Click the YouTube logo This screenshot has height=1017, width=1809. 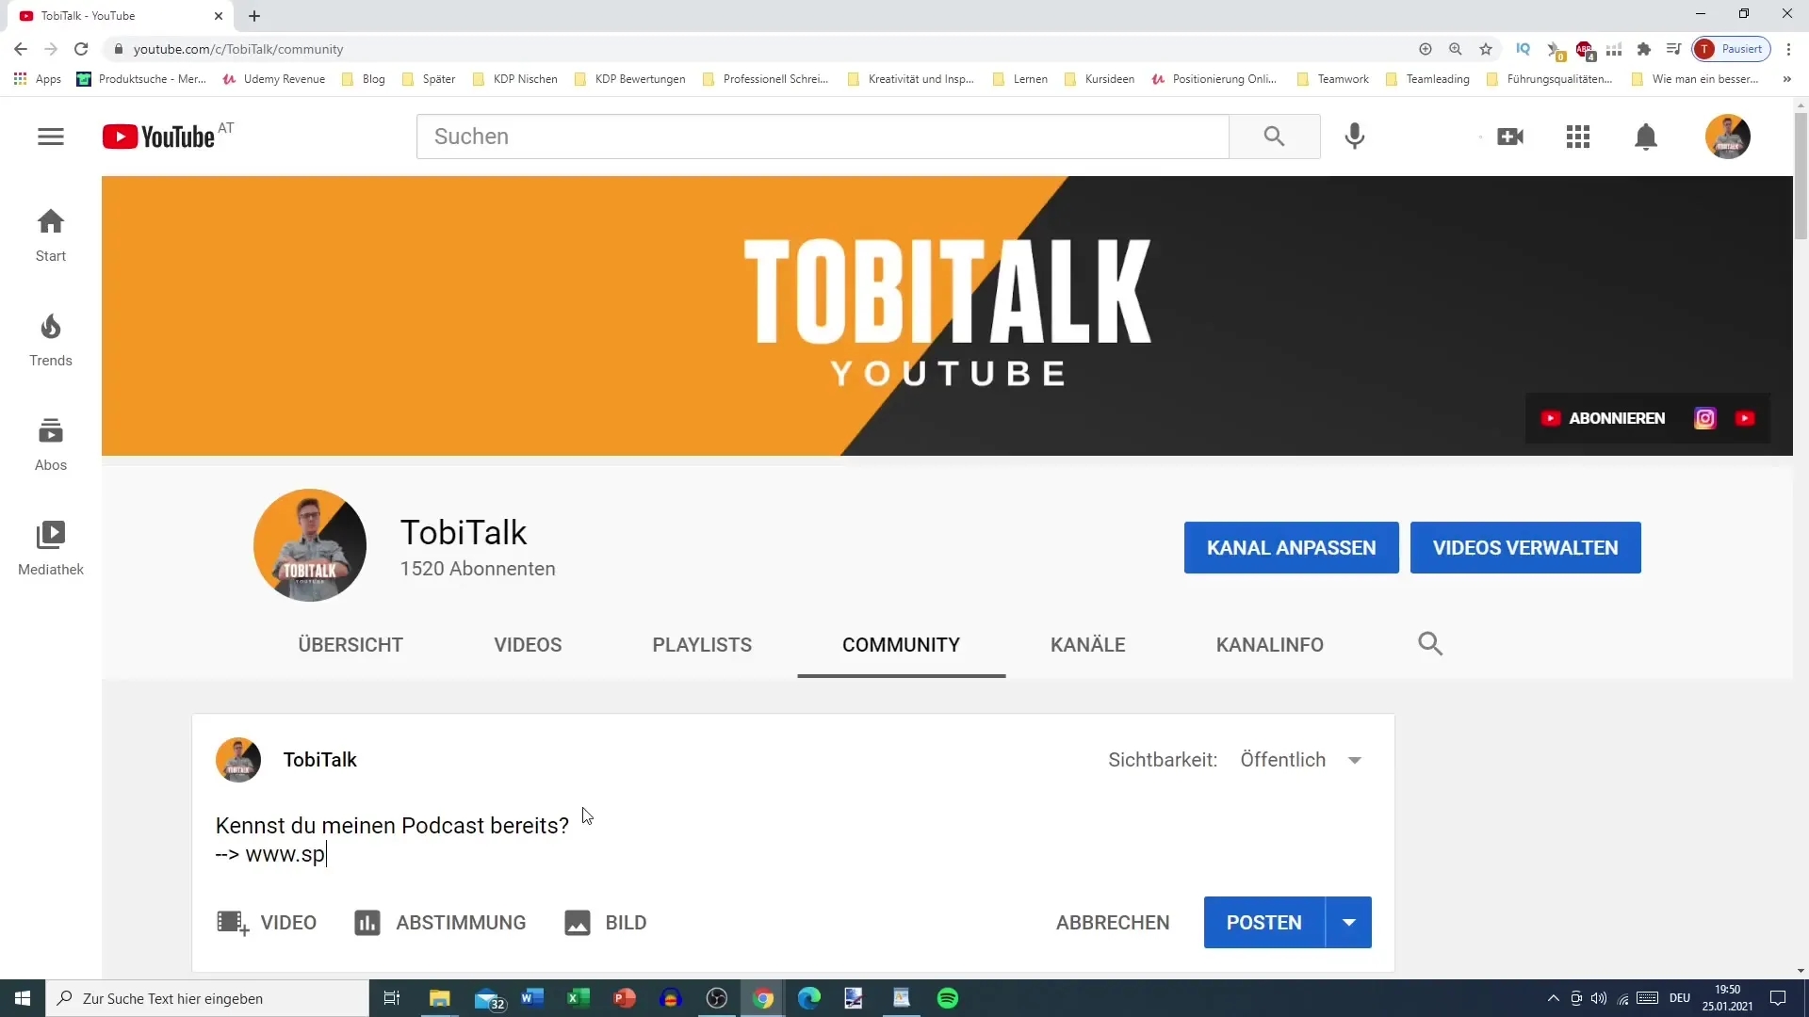[158, 137]
